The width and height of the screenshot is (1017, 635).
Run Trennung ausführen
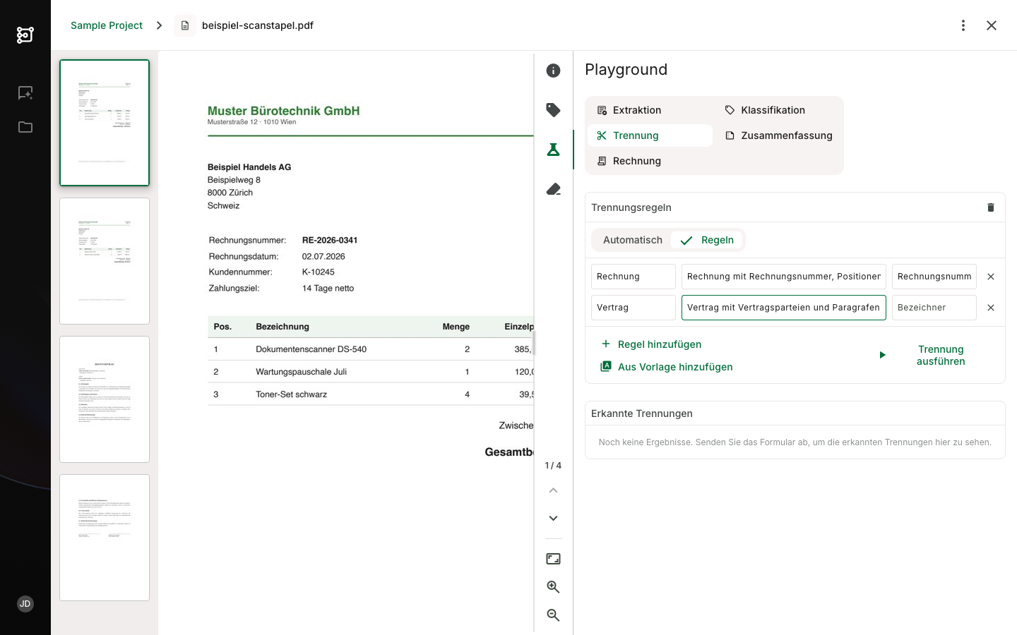point(929,355)
